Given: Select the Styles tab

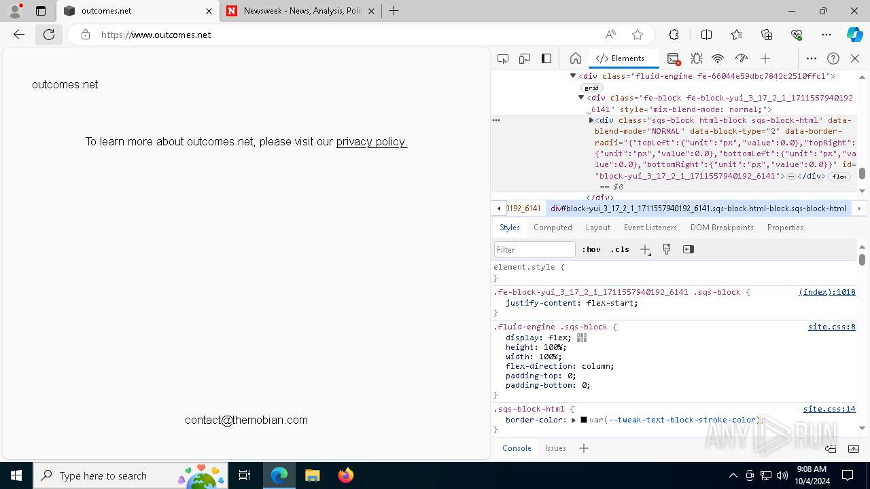Looking at the screenshot, I should tap(510, 228).
